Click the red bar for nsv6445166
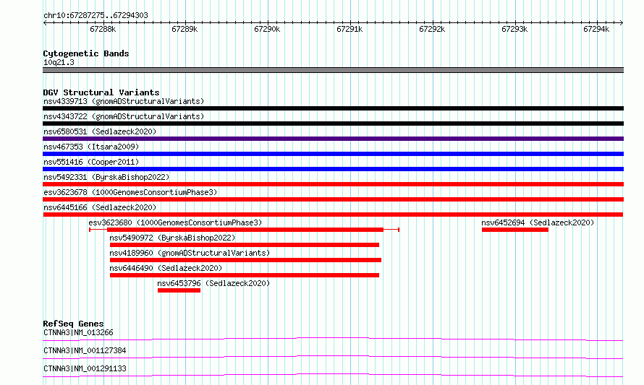Viewport: 644px width, 385px height. (x=333, y=215)
